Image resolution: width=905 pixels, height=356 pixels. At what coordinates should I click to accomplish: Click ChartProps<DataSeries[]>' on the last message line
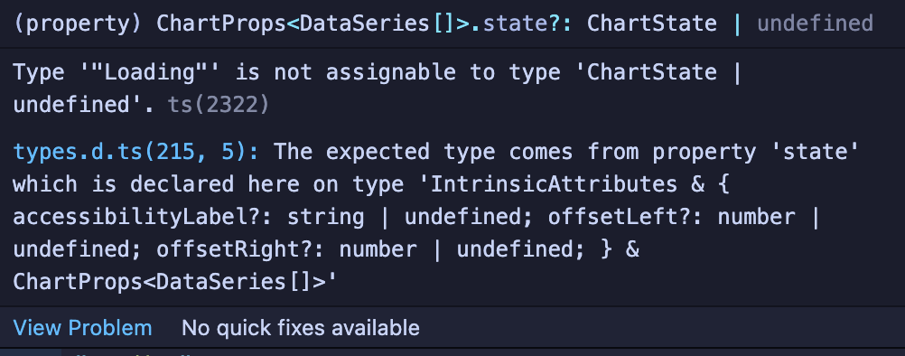point(175,282)
